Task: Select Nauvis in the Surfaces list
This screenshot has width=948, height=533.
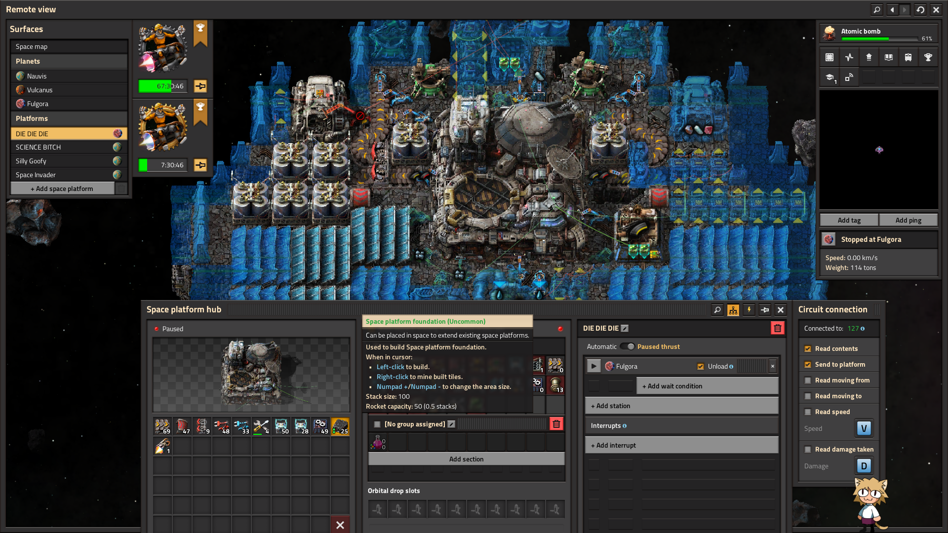Action: coord(37,76)
